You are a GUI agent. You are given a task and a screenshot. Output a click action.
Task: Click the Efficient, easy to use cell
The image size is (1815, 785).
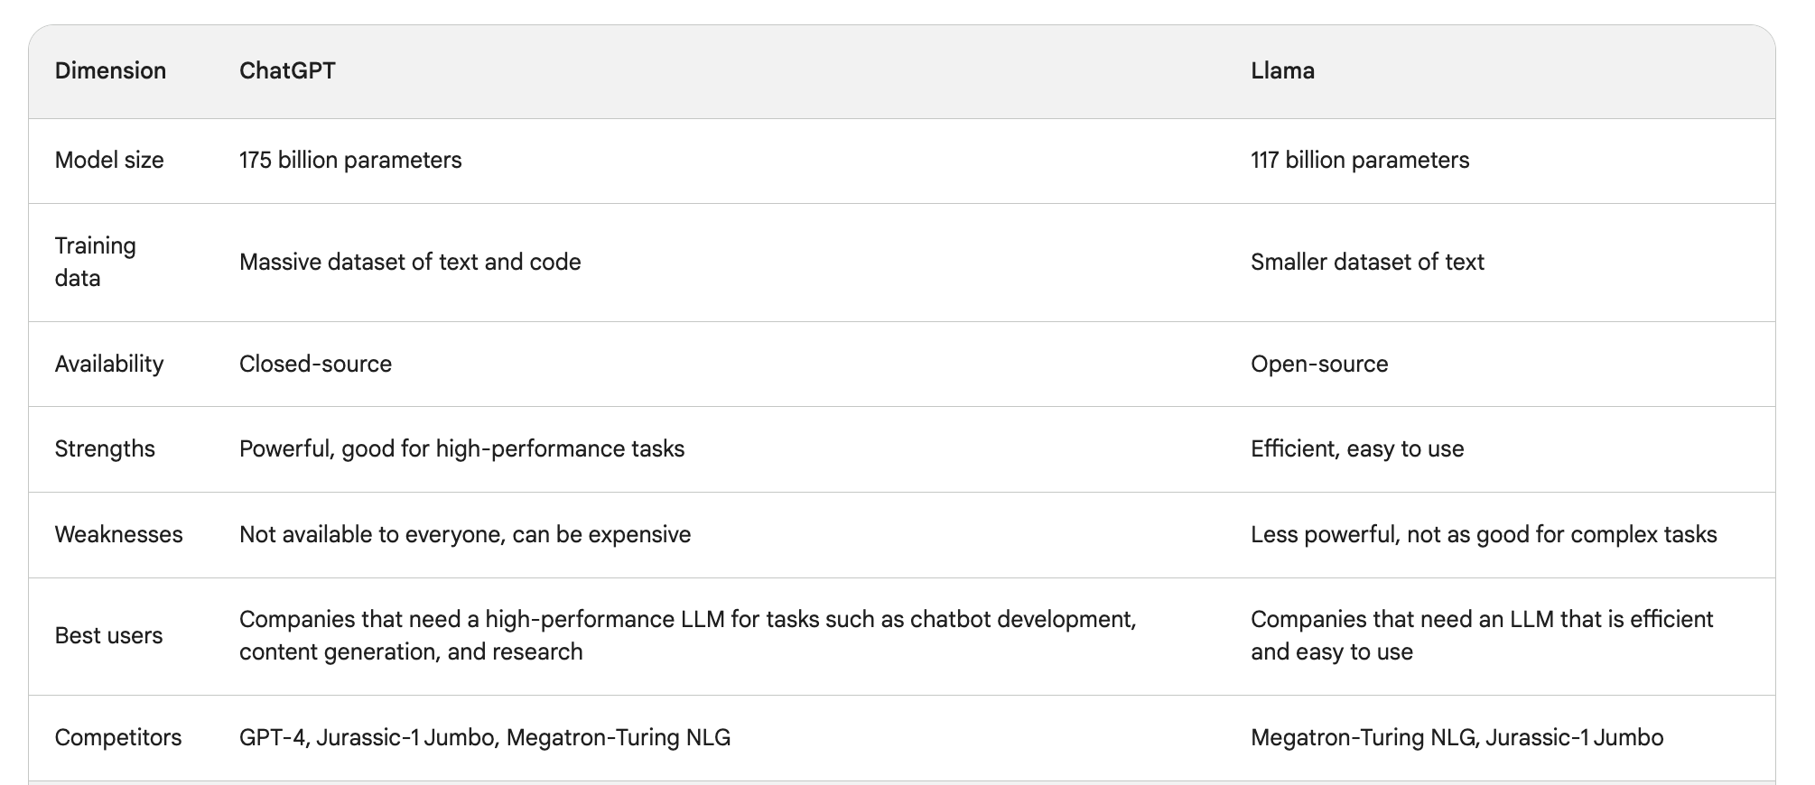[1357, 448]
